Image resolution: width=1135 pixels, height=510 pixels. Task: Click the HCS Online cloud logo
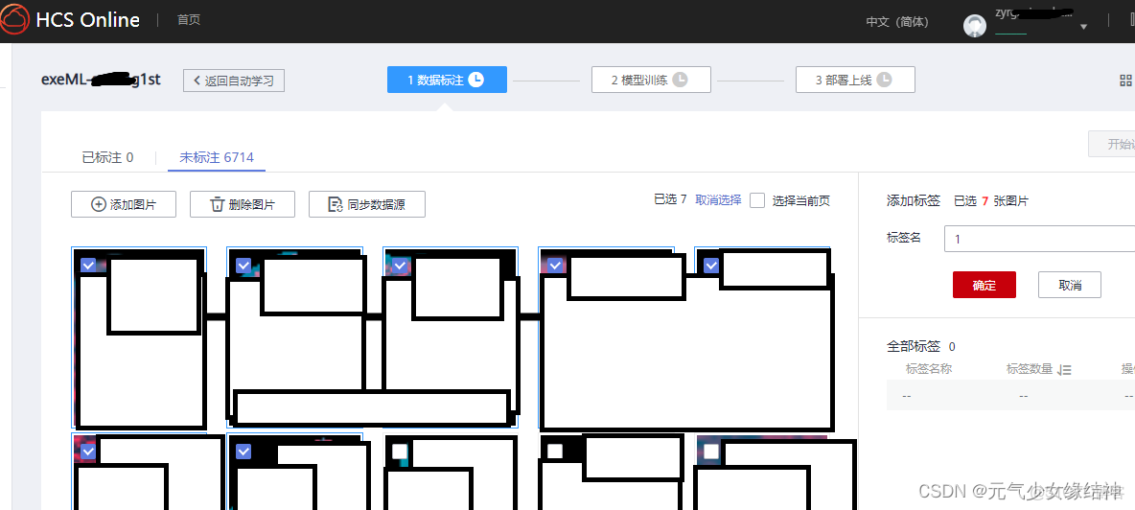[14, 19]
